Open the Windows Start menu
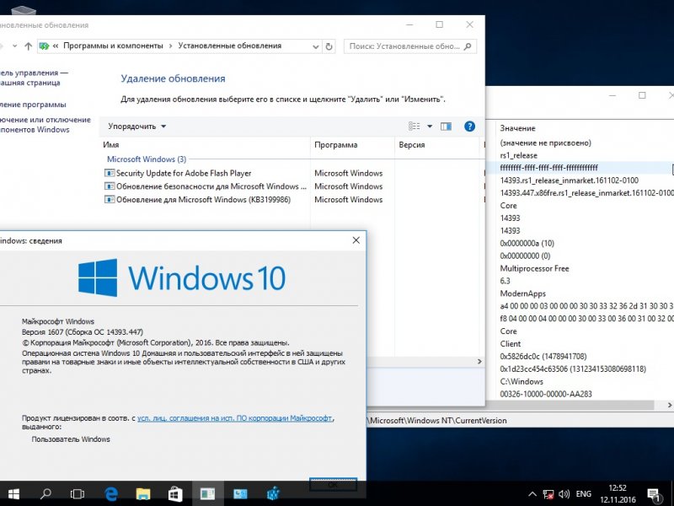This screenshot has width=674, height=506. click(x=13, y=493)
